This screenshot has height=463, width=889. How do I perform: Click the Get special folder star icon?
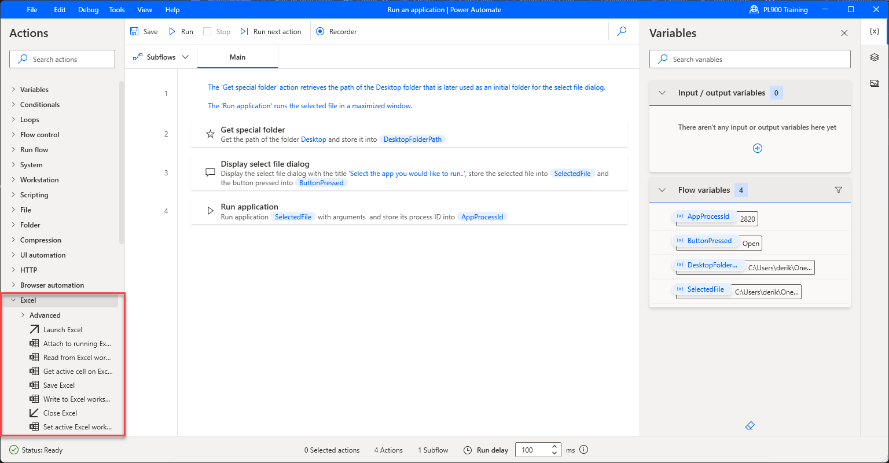click(x=211, y=134)
